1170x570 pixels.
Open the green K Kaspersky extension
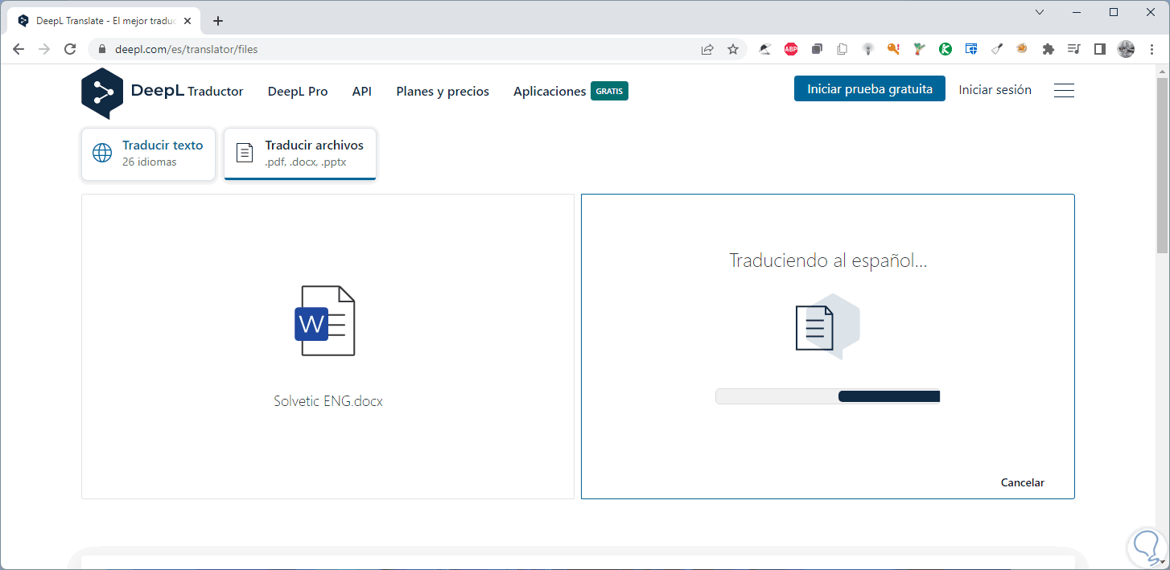coord(945,49)
